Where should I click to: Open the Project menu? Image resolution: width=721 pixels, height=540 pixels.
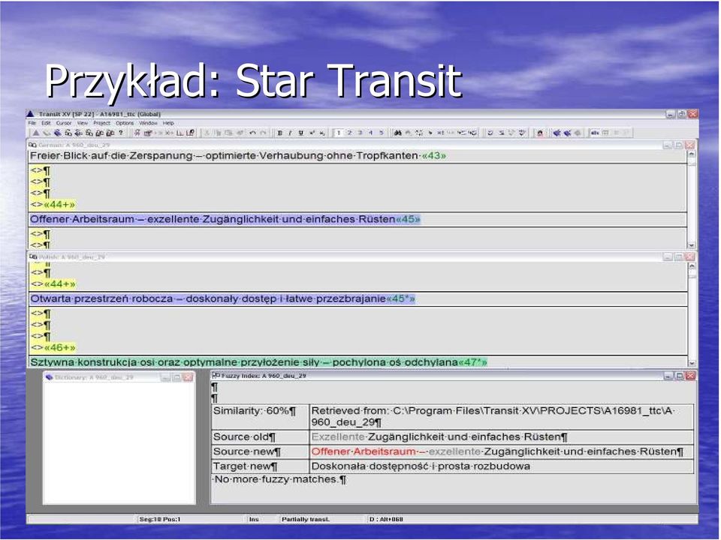(101, 123)
